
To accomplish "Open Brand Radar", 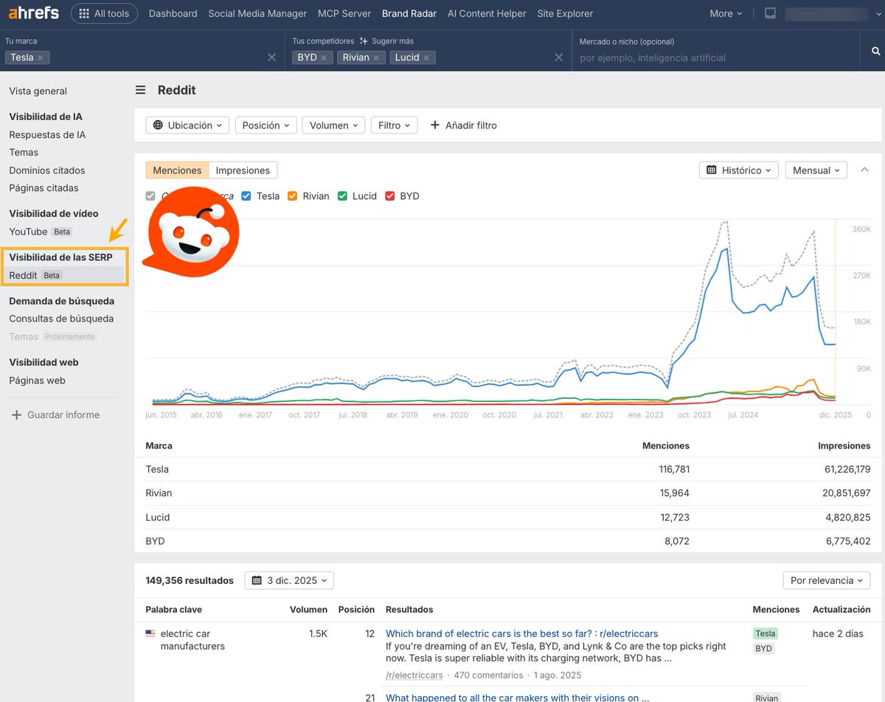I will [409, 13].
